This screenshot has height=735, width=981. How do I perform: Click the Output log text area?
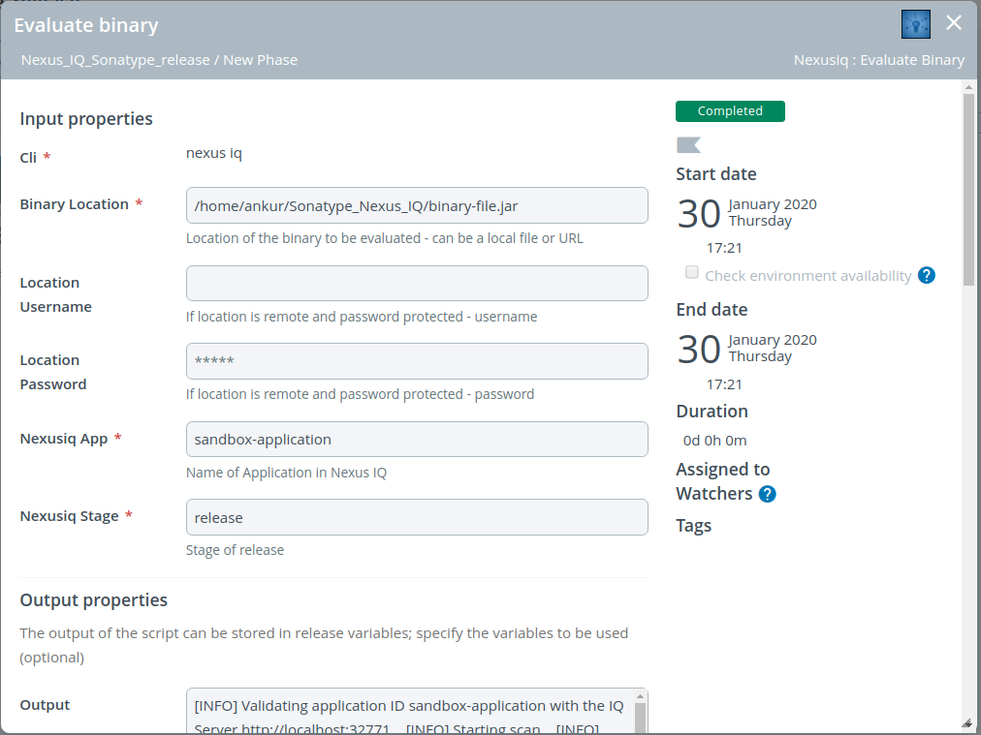click(407, 712)
